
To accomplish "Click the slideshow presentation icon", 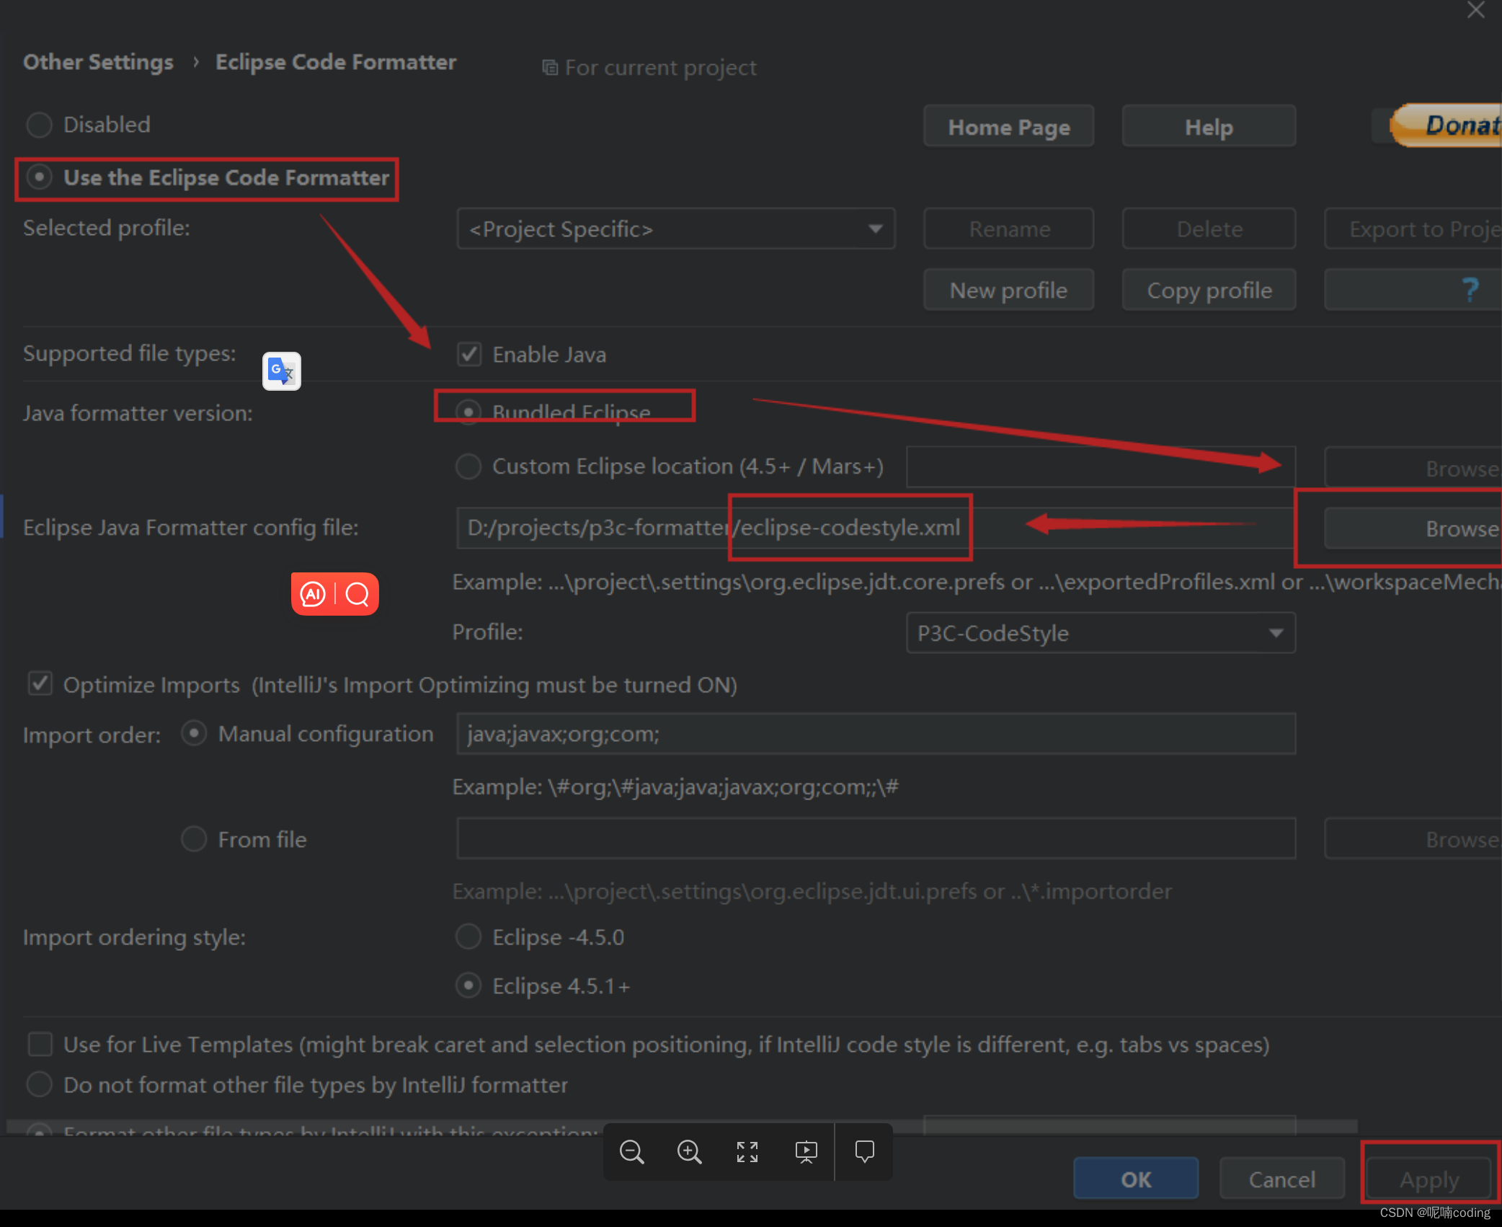I will point(806,1152).
